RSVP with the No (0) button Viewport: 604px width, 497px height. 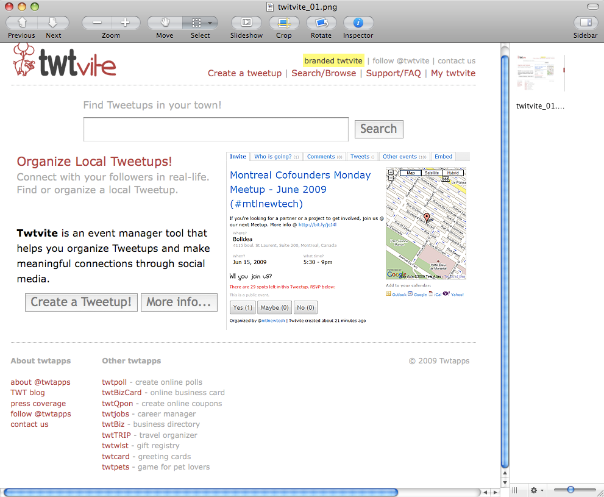click(x=305, y=307)
